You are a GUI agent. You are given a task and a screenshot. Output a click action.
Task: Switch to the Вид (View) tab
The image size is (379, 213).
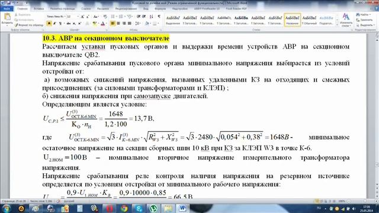click(x=146, y=9)
